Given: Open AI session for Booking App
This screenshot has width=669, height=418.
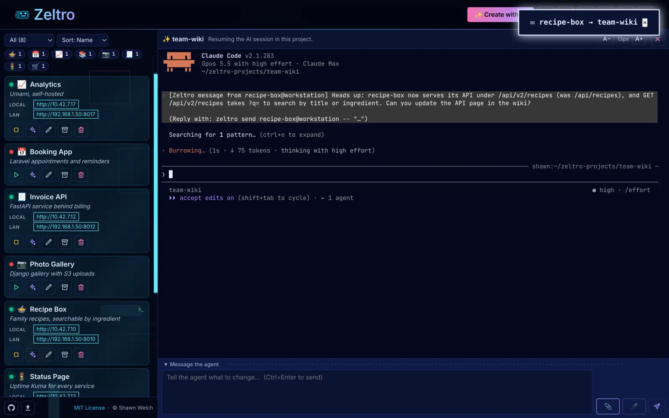Looking at the screenshot, I should click(33, 175).
